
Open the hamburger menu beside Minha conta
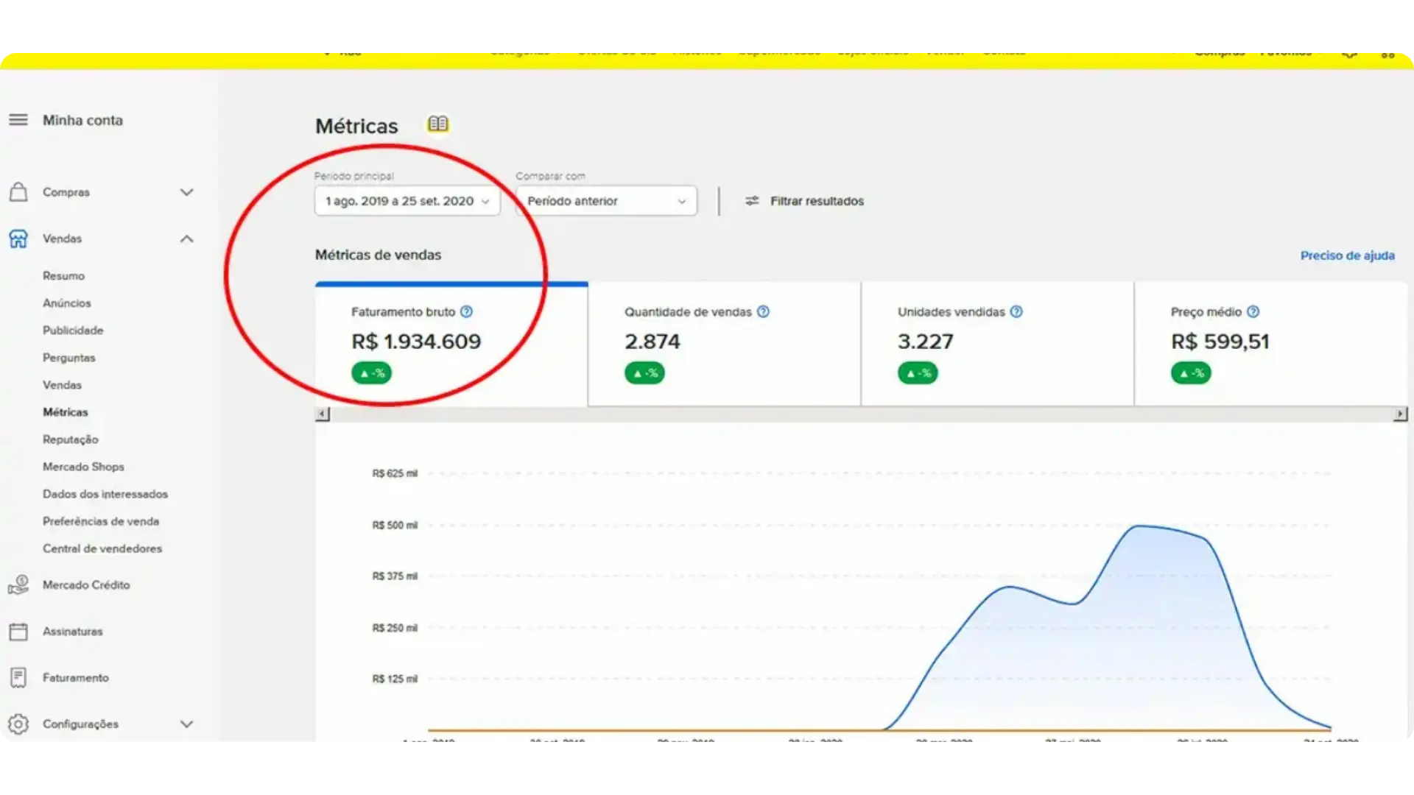click(x=18, y=120)
